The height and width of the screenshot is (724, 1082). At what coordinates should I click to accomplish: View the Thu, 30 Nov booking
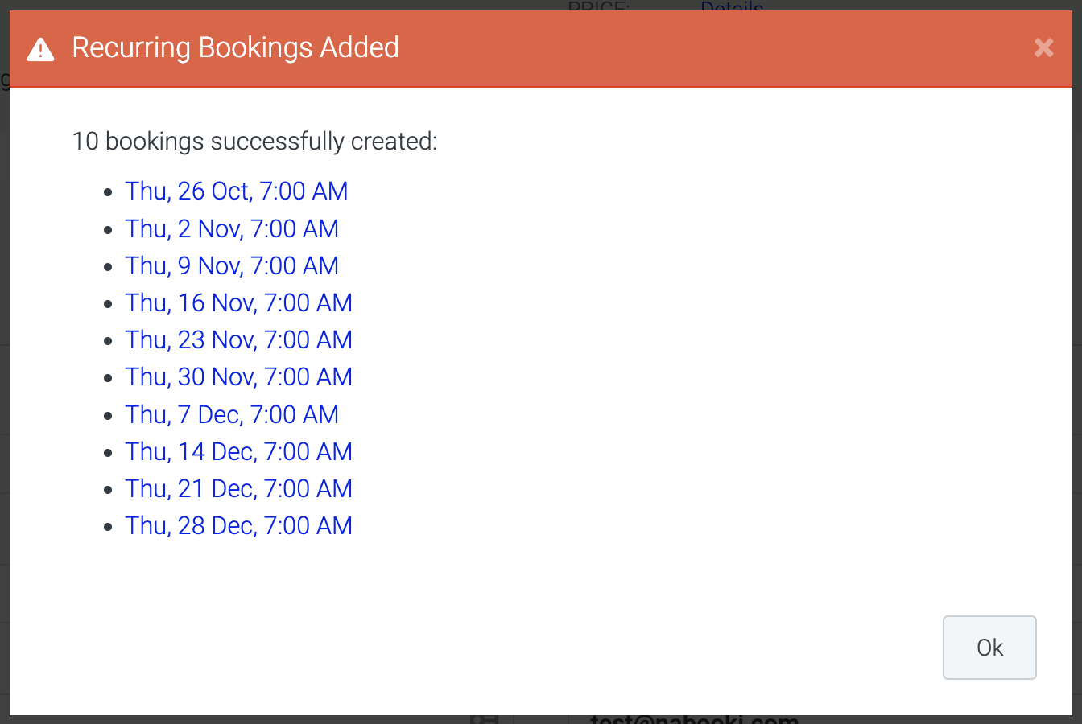click(x=238, y=376)
